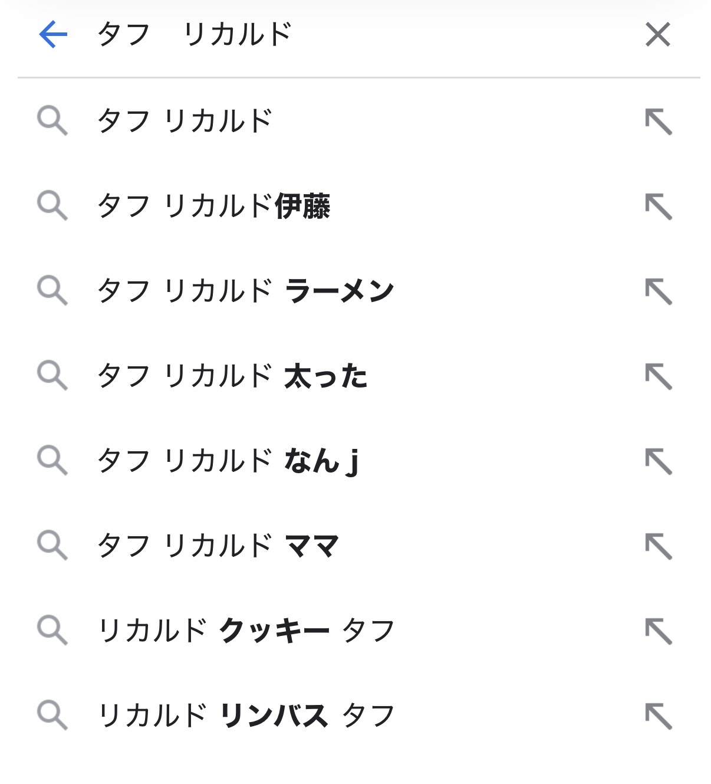The width and height of the screenshot is (711, 784).
Task: Clear the search text with X
Action: (658, 34)
